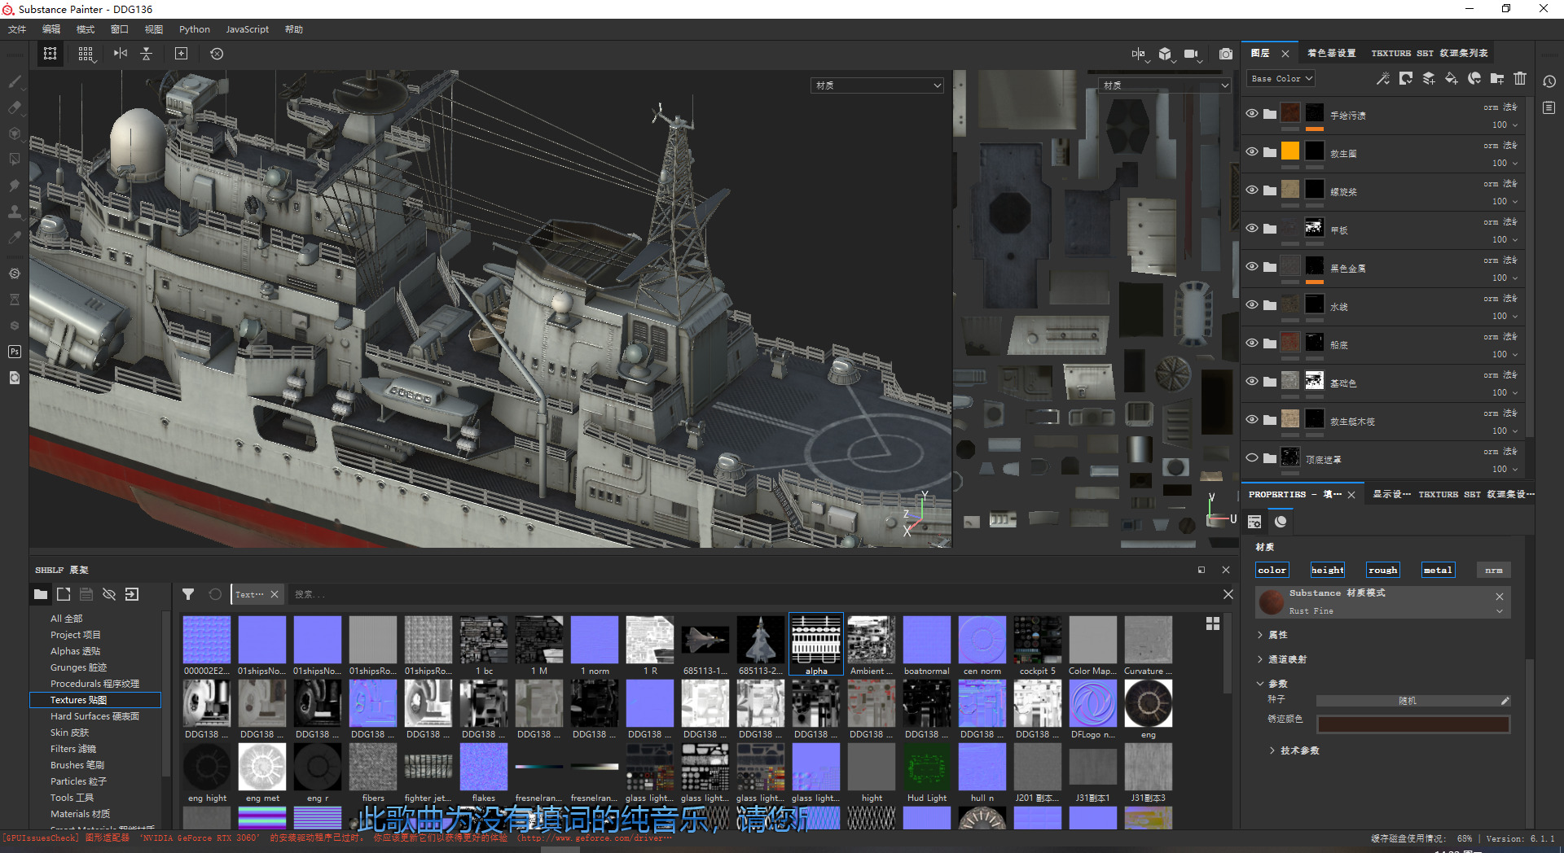The height and width of the screenshot is (853, 1564).
Task: Click the hourglass baking icon
Action: click(x=15, y=300)
